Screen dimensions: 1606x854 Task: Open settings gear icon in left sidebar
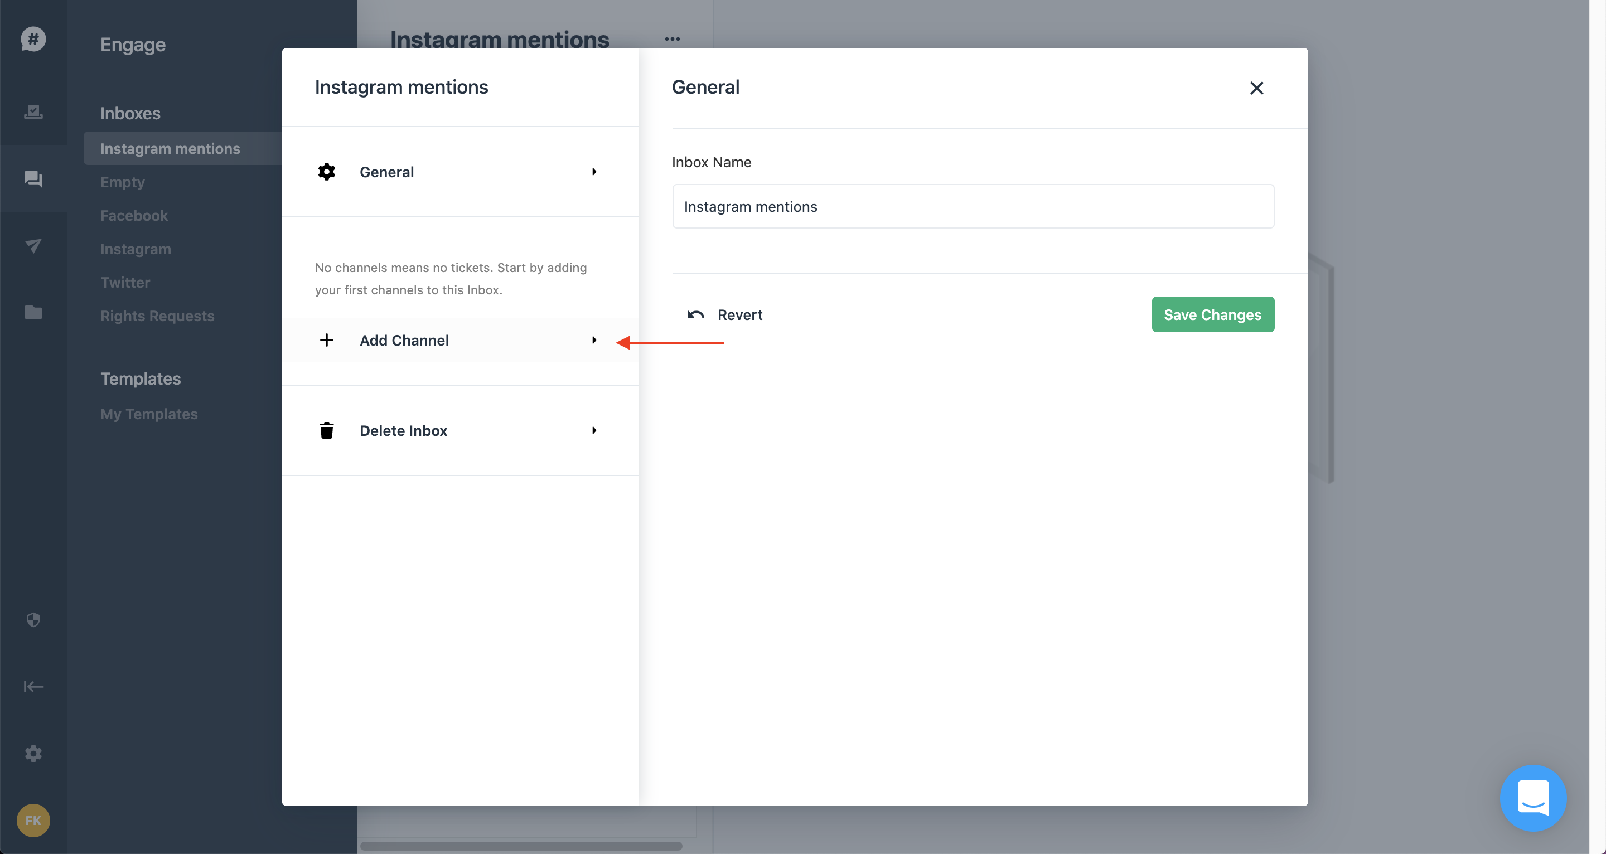pyautogui.click(x=33, y=753)
